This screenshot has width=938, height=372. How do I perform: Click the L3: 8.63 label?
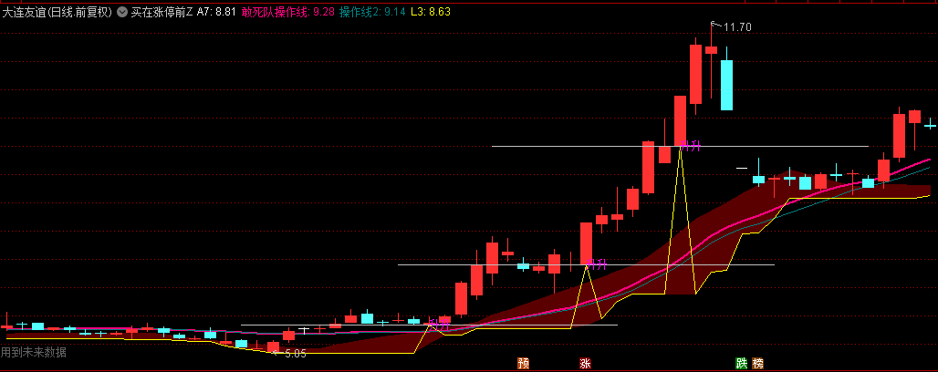click(x=431, y=12)
